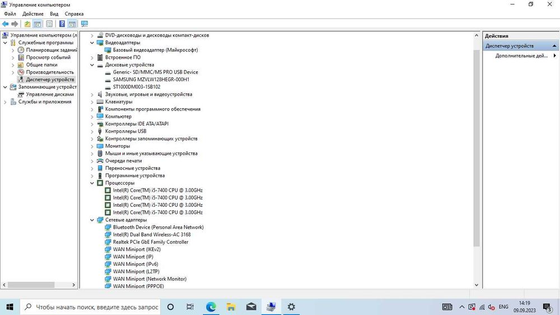Collapse Служебные программы in the left tree
The height and width of the screenshot is (315, 560).
(5, 43)
